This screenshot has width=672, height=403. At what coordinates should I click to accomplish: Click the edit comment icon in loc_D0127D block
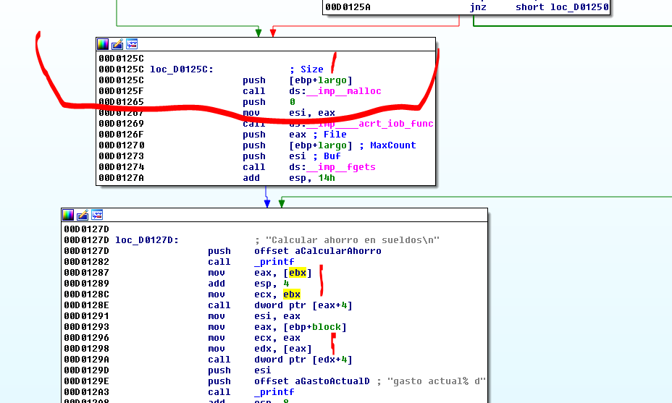point(83,215)
